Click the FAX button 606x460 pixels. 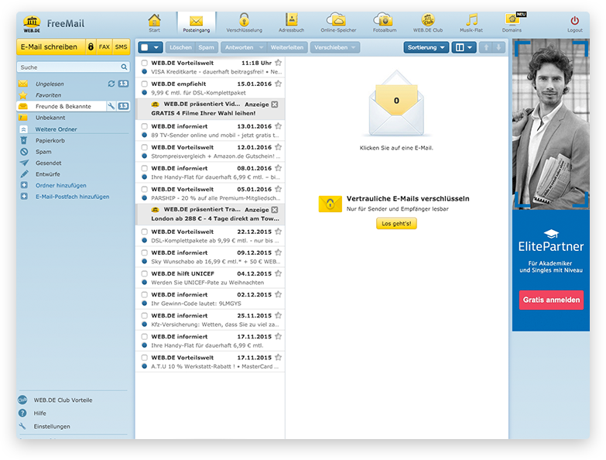click(104, 46)
